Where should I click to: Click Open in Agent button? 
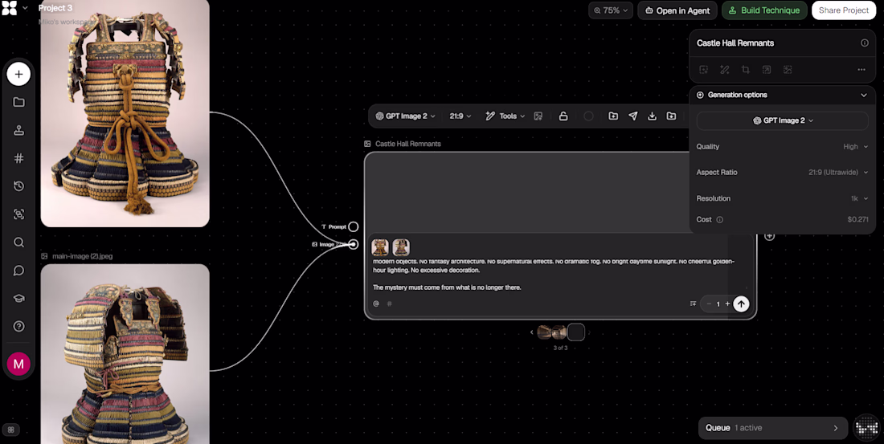pos(677,10)
